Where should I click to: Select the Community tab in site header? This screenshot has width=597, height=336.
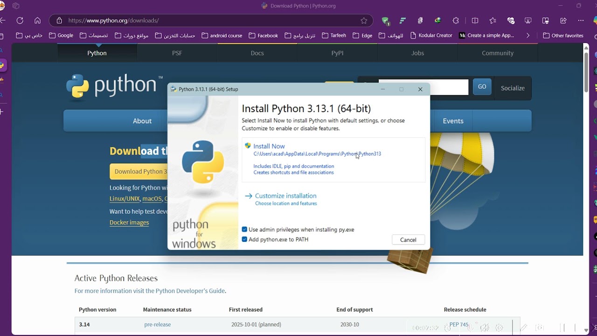(x=498, y=53)
